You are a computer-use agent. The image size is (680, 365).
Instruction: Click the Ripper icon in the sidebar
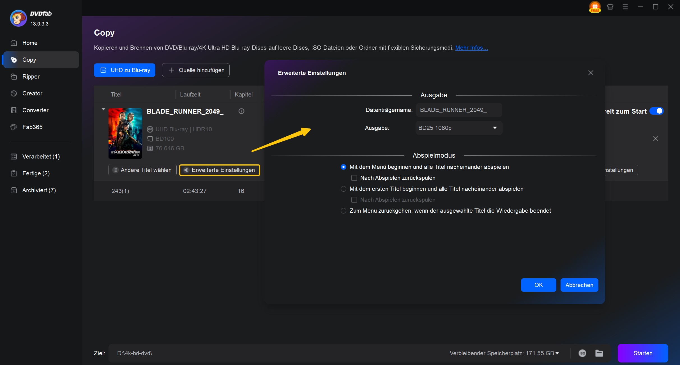tap(14, 77)
